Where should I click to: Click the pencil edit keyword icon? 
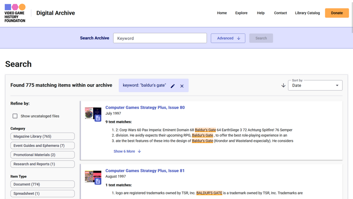pos(173,86)
